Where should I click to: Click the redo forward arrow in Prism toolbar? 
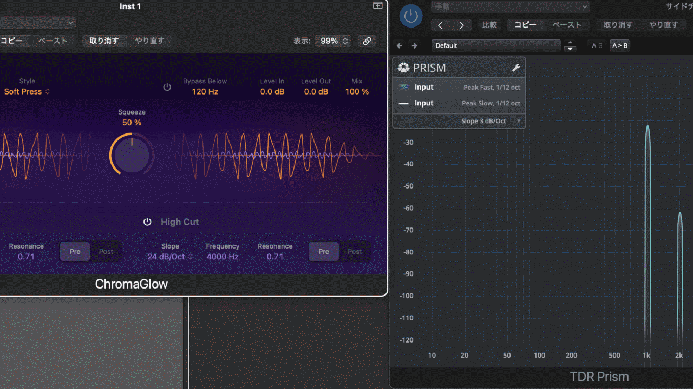(x=415, y=46)
